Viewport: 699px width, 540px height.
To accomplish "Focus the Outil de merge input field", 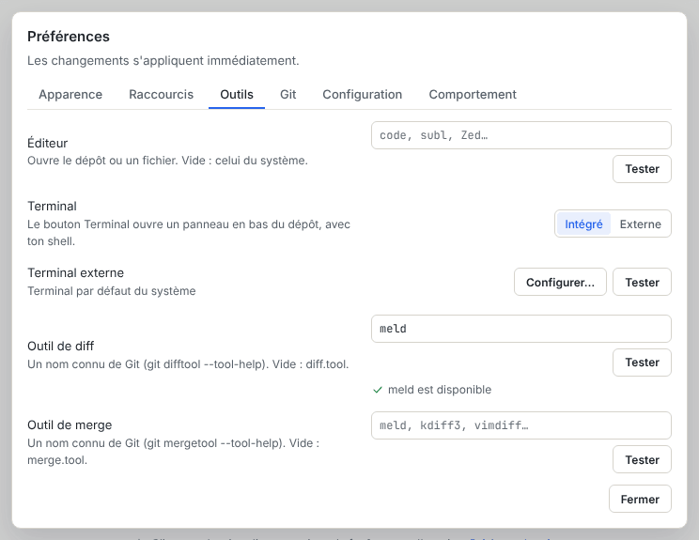I will pos(521,425).
